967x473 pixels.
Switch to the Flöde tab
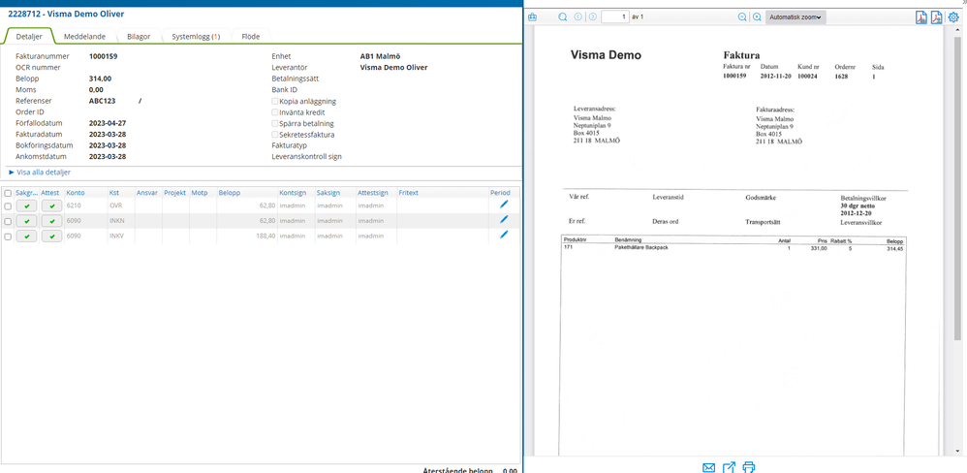coord(249,37)
